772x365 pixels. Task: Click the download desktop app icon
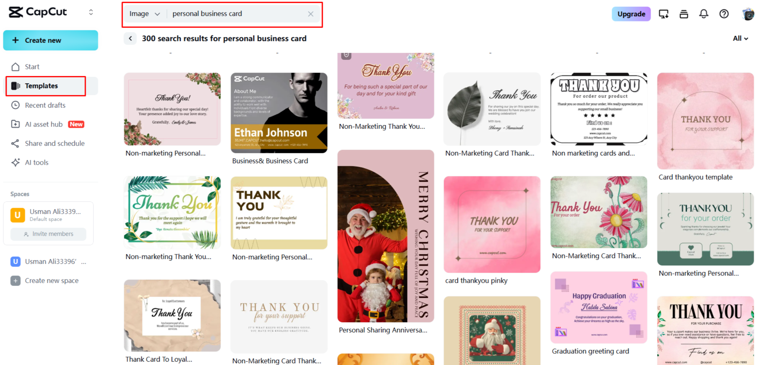pyautogui.click(x=664, y=14)
